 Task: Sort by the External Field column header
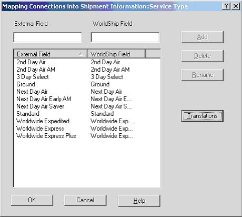click(x=51, y=54)
